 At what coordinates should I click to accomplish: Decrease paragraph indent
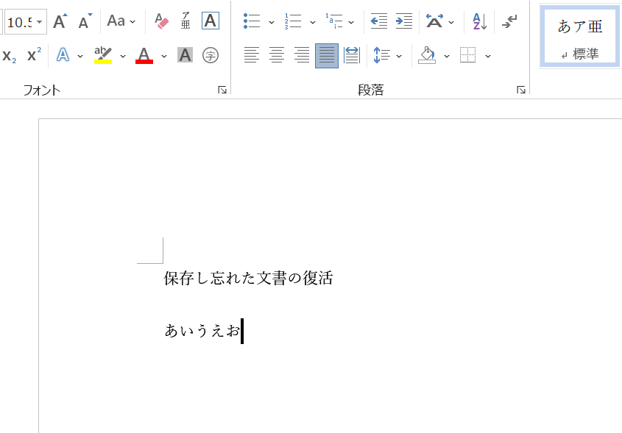coord(379,21)
